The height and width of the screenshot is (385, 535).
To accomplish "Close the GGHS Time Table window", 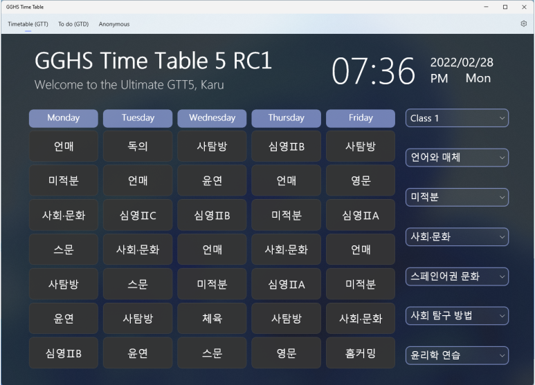I will [524, 7].
